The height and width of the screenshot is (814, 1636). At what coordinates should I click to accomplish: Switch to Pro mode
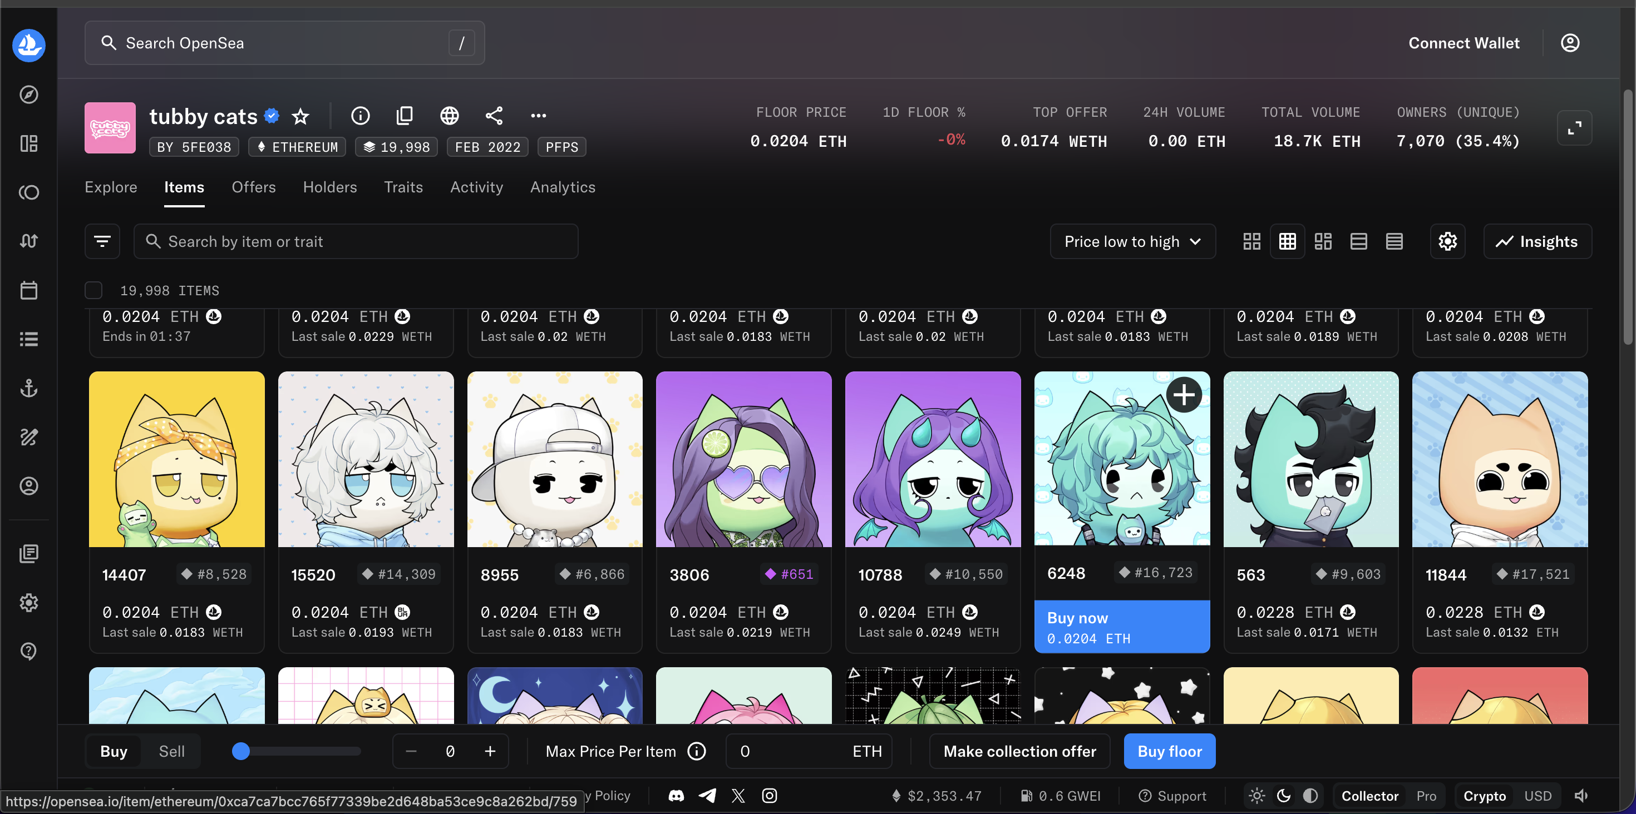1426,796
